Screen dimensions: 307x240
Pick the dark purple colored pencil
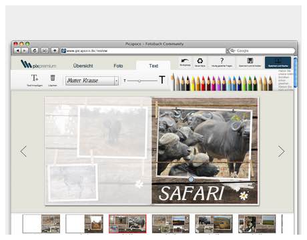(224, 83)
